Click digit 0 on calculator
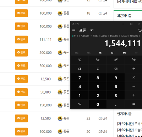142x137 pixels. coord(98,104)
